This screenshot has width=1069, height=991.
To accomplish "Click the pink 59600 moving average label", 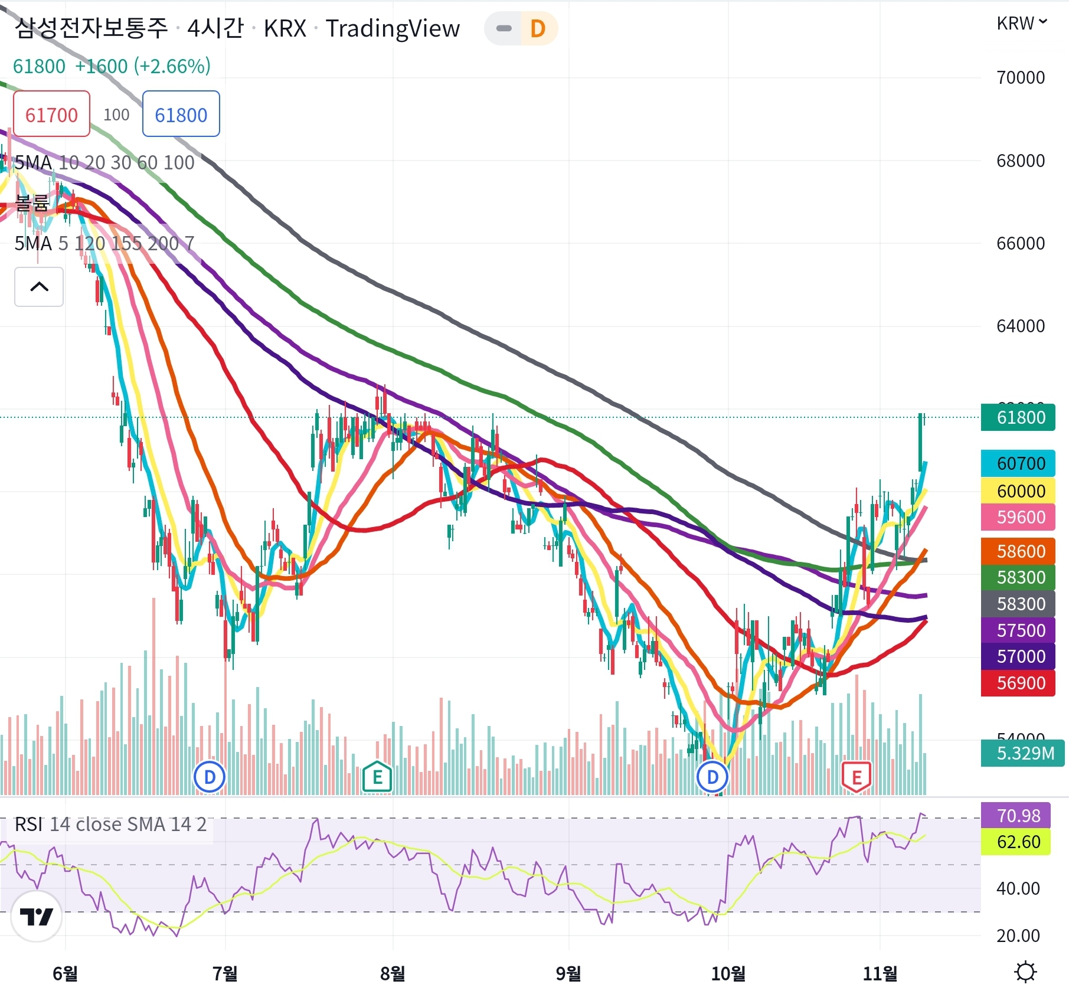I will (x=1018, y=517).
